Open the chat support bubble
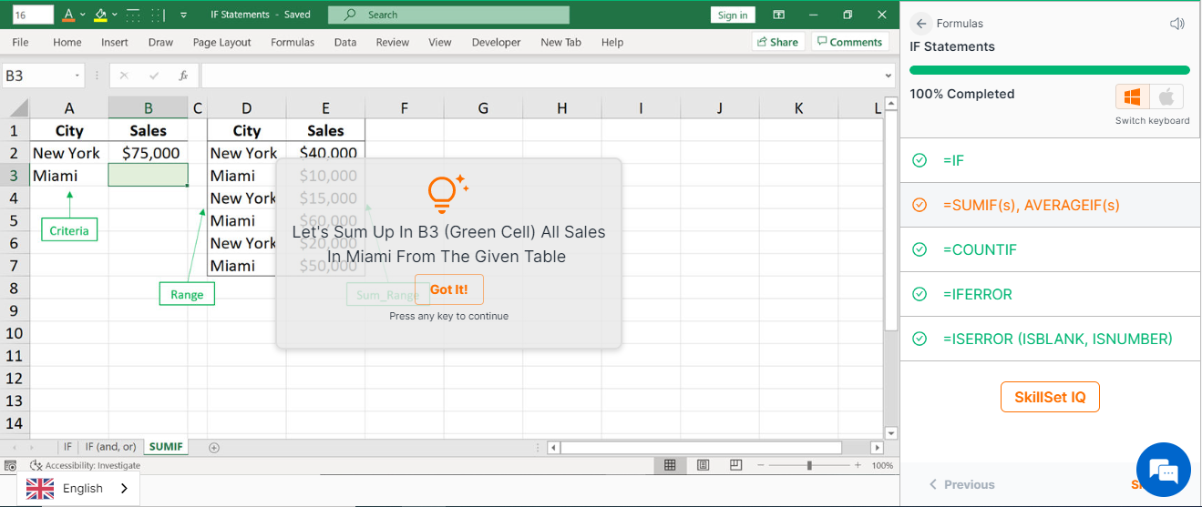The width and height of the screenshot is (1202, 507). pyautogui.click(x=1163, y=471)
